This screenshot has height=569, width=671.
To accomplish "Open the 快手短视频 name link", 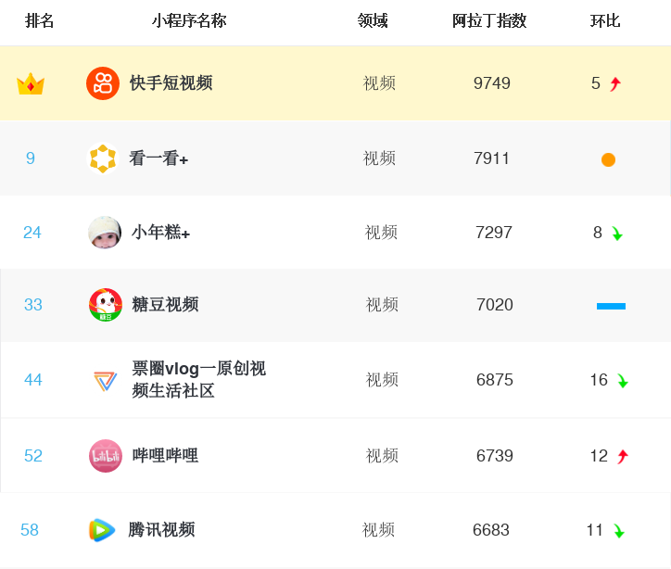I will (x=171, y=83).
